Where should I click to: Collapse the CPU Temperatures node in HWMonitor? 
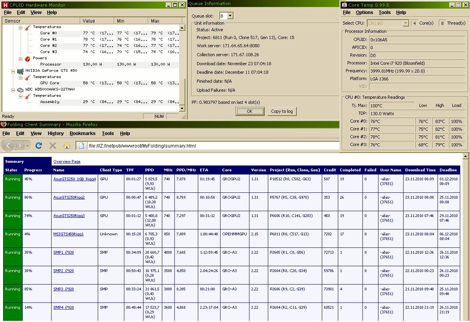21,27
